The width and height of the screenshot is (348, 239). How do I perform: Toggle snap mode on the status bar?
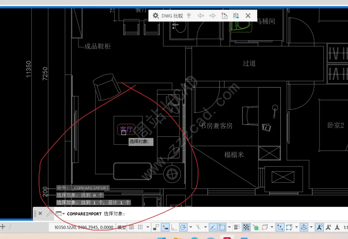point(140,227)
